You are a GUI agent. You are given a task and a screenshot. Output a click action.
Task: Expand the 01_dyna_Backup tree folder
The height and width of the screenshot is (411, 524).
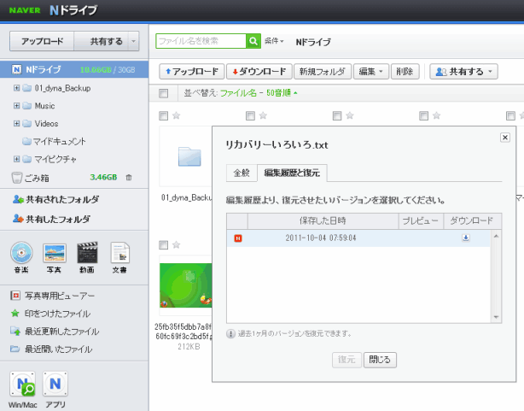pyautogui.click(x=16, y=88)
